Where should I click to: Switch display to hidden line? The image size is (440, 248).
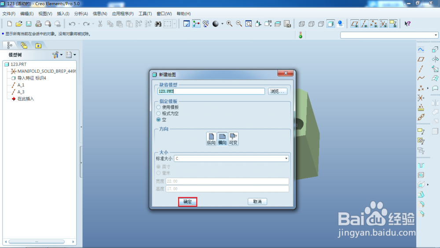311,24
